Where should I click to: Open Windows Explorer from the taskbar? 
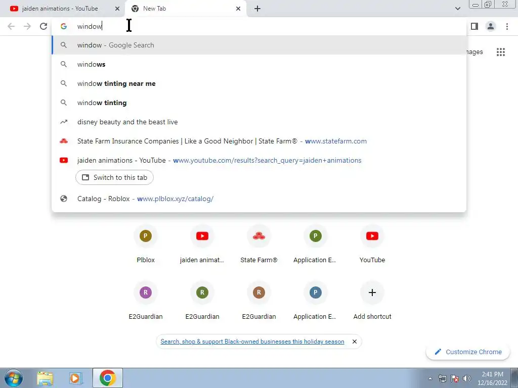(x=45, y=378)
